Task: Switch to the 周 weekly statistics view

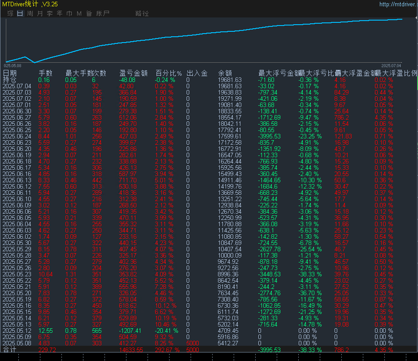Action: [x=30, y=13]
